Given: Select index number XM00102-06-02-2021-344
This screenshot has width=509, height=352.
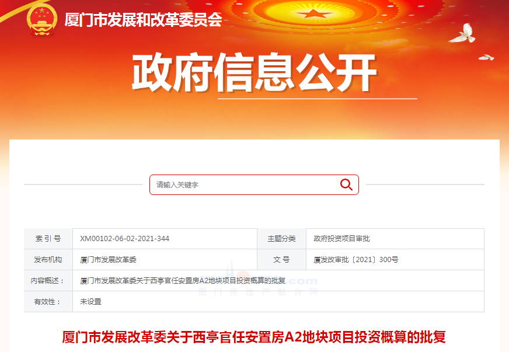Looking at the screenshot, I should [125, 239].
